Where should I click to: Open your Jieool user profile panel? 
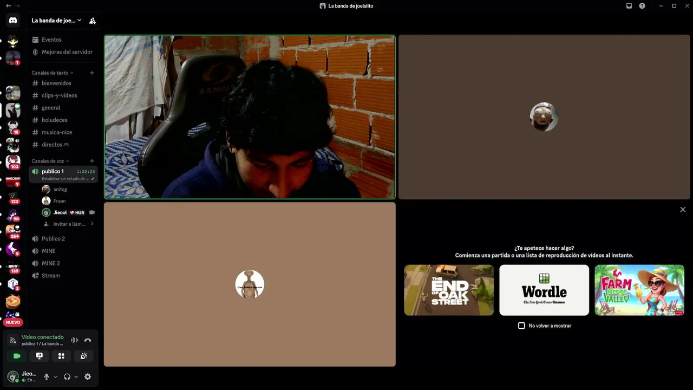(22, 376)
